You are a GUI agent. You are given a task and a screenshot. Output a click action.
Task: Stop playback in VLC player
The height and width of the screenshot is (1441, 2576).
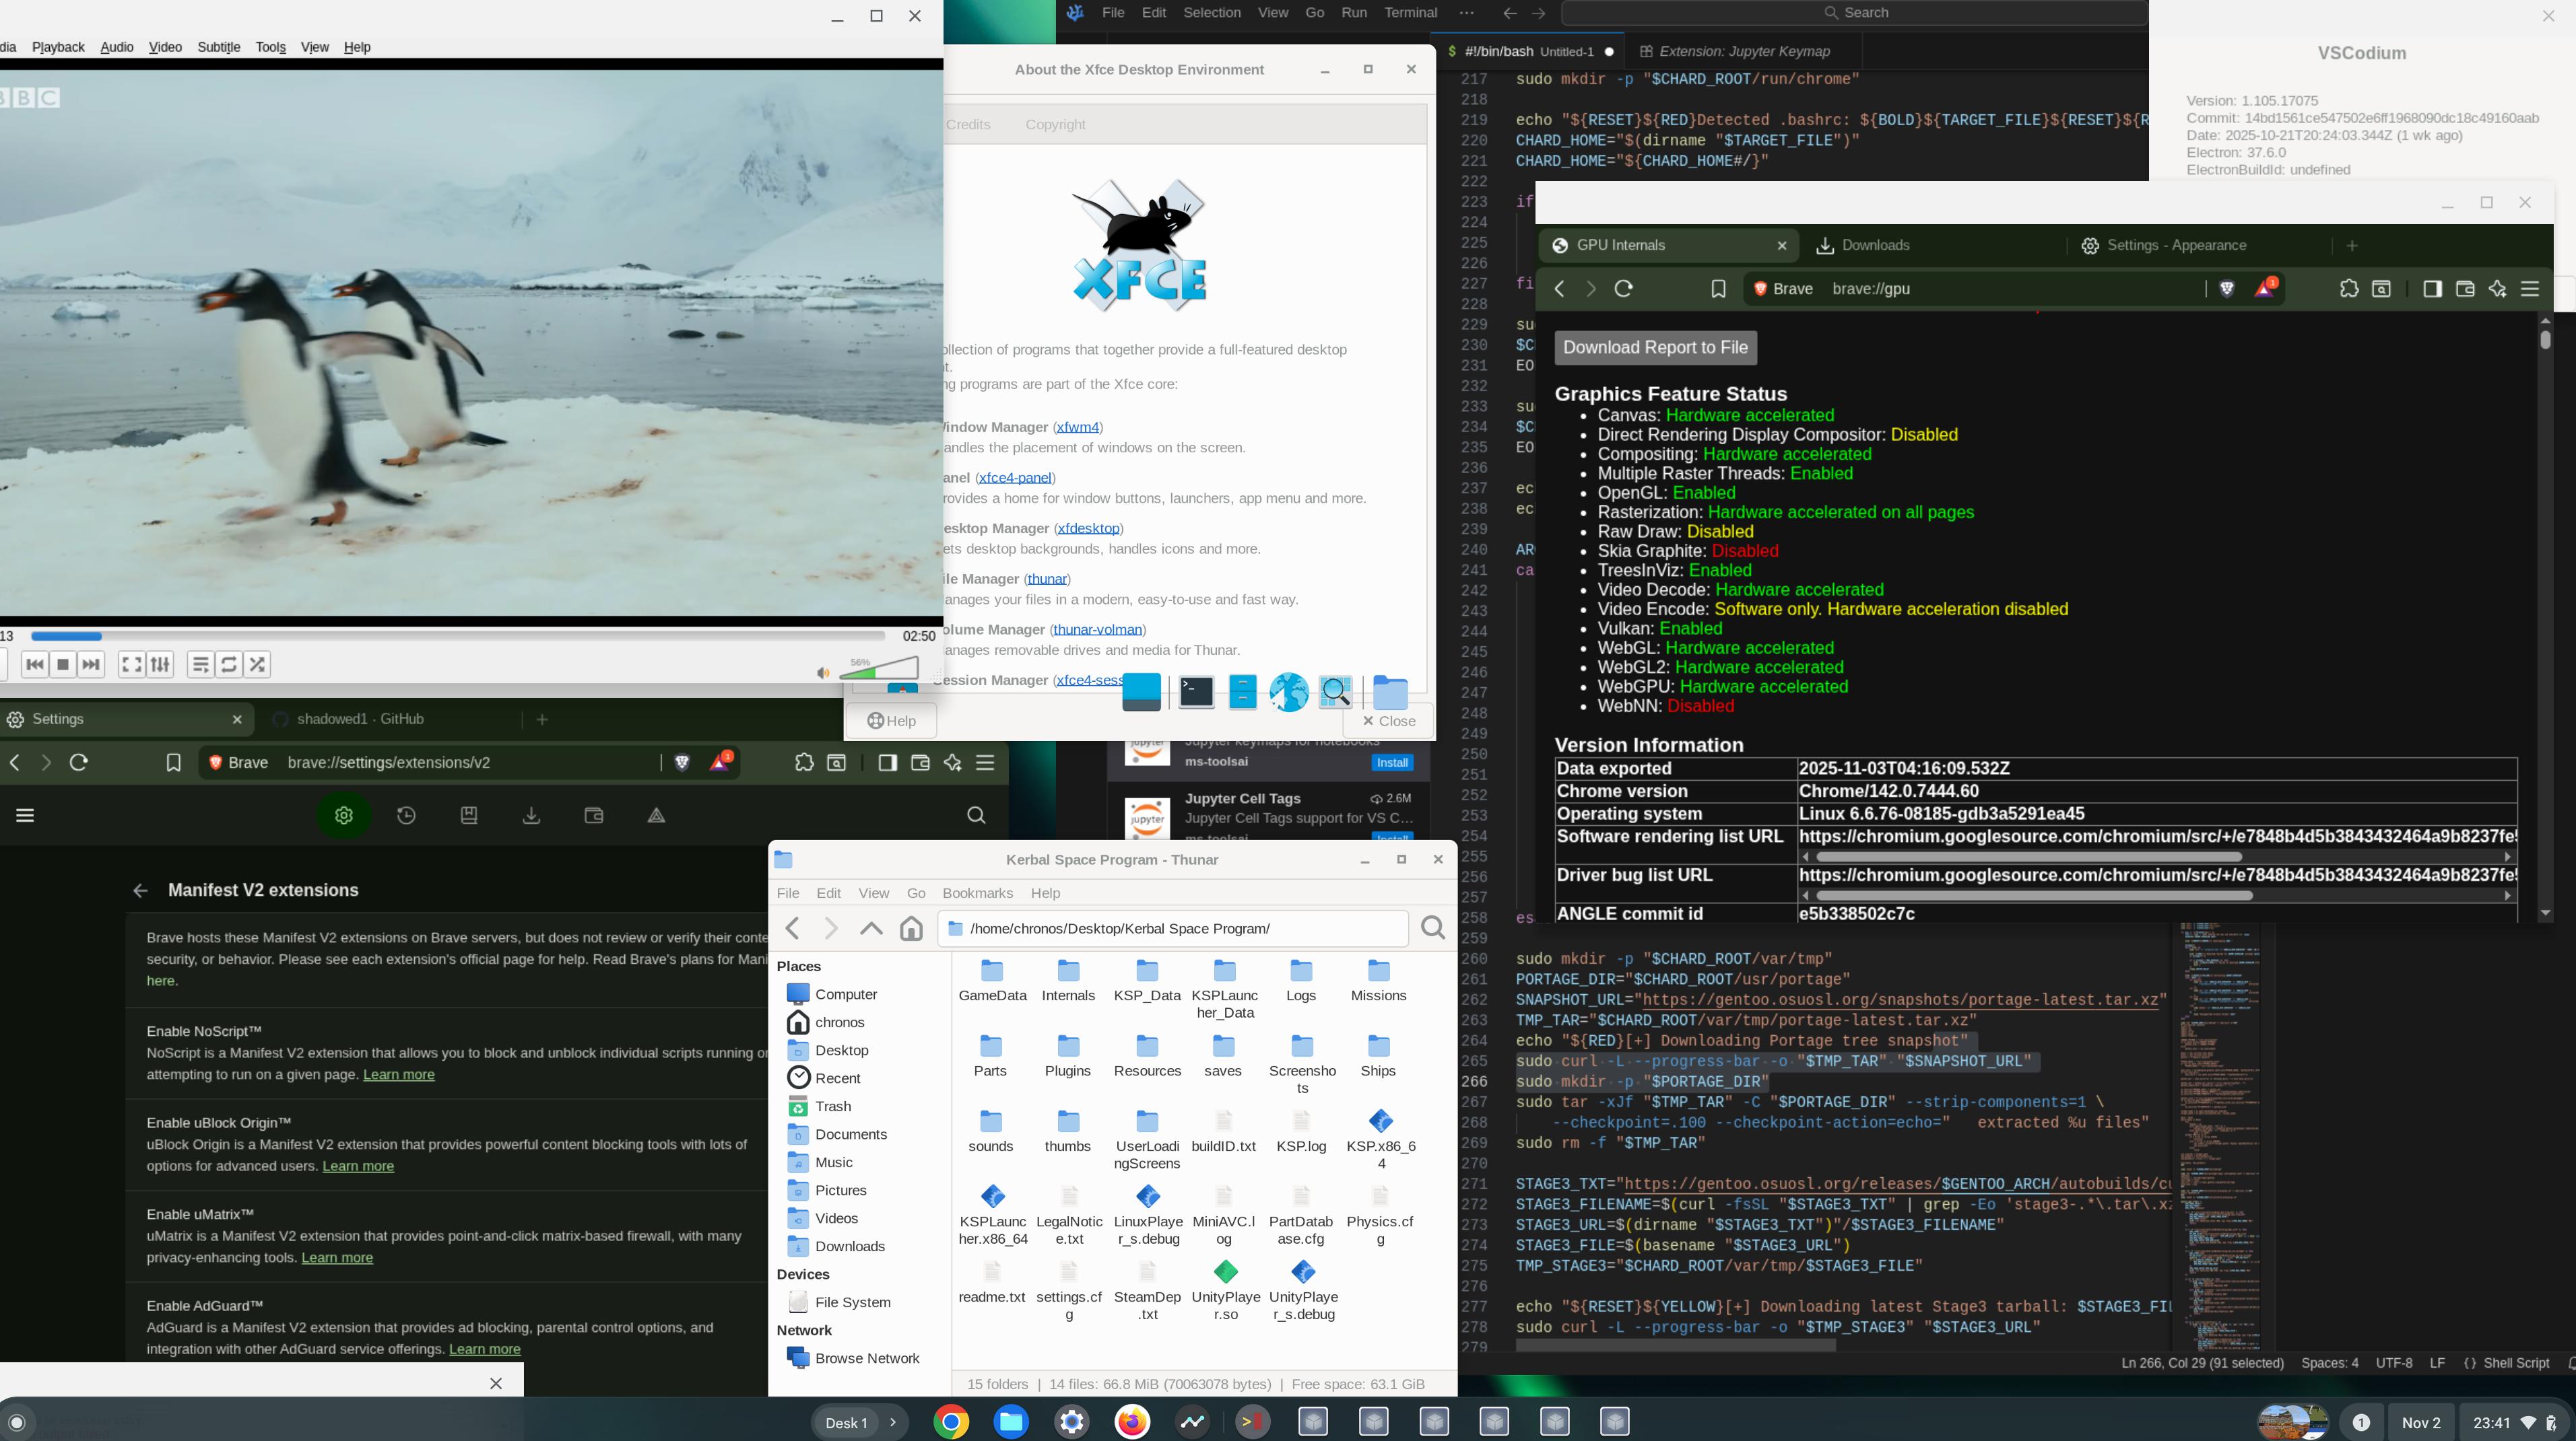(x=63, y=664)
